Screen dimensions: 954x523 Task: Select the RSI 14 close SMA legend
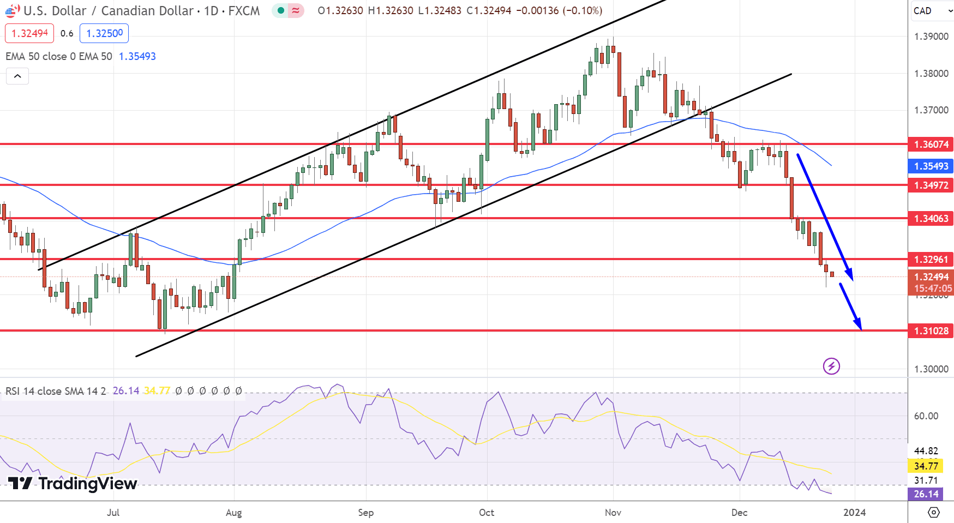point(56,391)
